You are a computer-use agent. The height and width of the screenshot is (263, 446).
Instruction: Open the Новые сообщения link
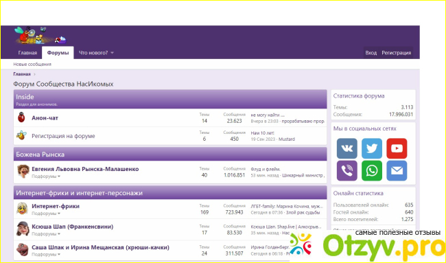pos(32,65)
